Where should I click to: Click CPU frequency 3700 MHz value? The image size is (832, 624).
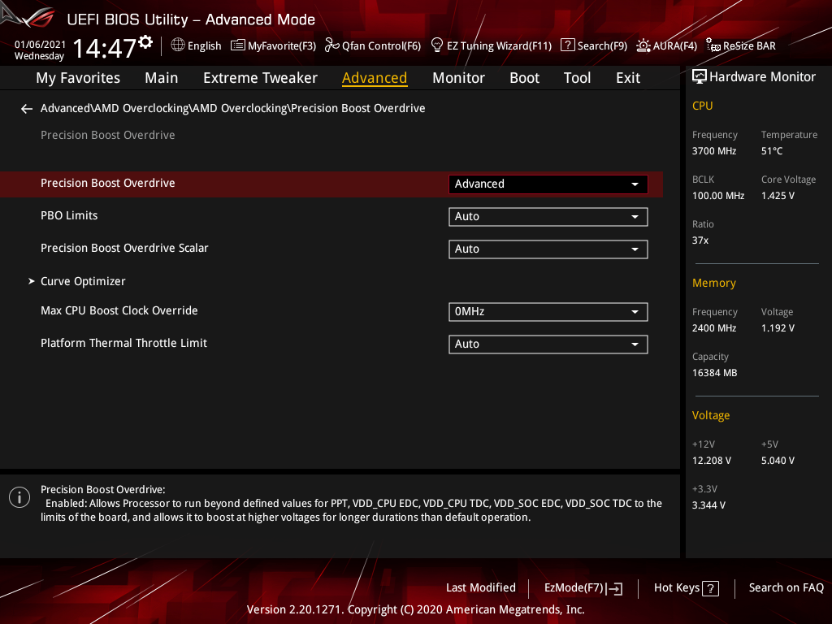[713, 151]
